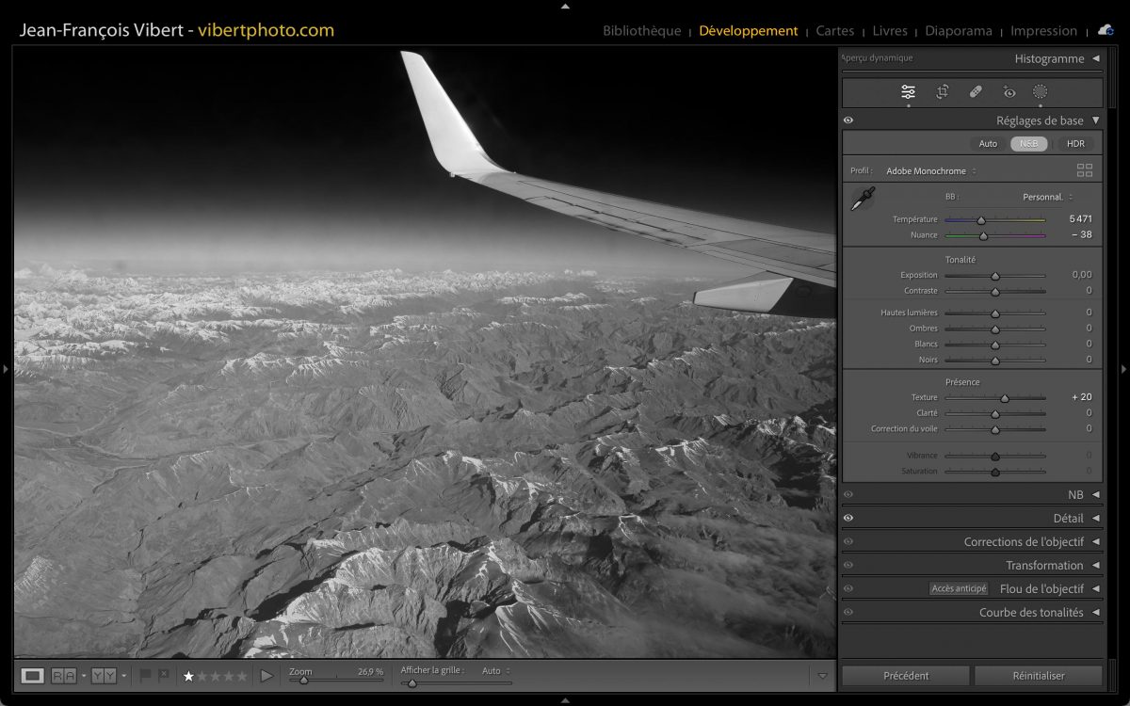Toggle the Détail panel eye icon

click(x=848, y=518)
